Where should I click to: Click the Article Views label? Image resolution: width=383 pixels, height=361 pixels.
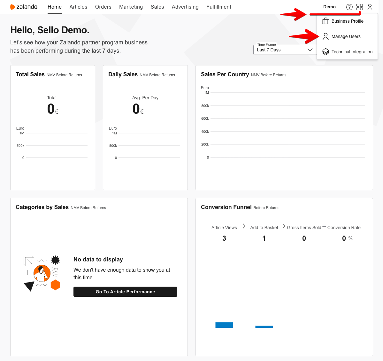pyautogui.click(x=224, y=228)
